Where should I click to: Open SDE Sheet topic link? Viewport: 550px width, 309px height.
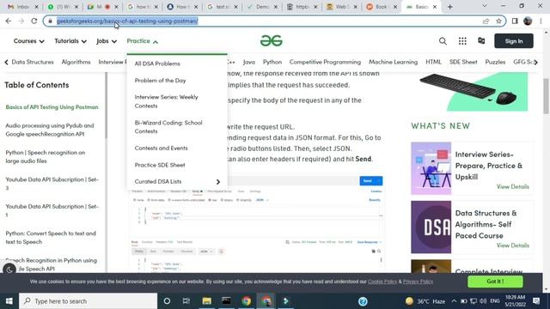point(463,62)
